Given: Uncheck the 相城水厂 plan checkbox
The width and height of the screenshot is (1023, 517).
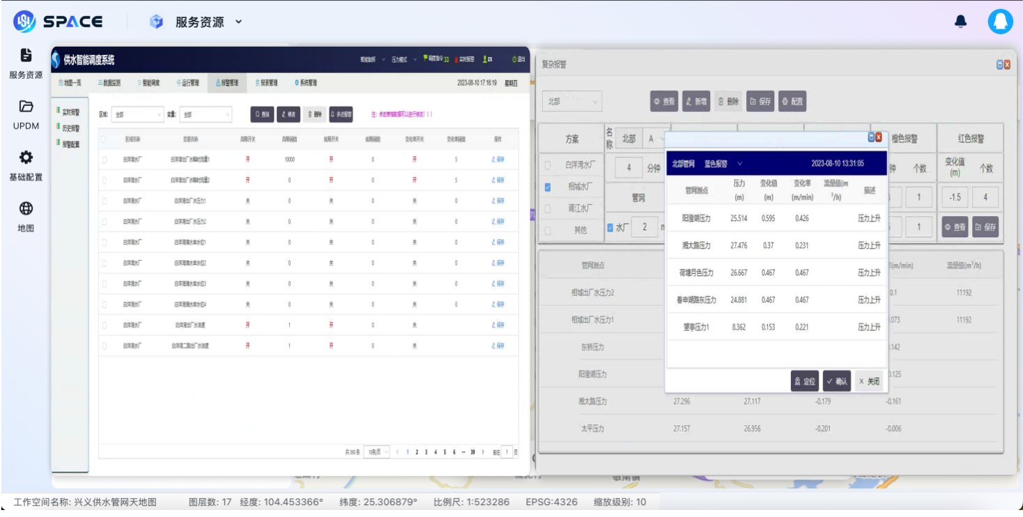Looking at the screenshot, I should coord(548,187).
